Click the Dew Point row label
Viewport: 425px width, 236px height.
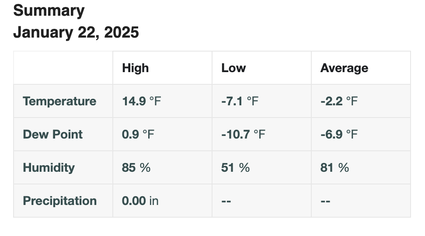(52, 135)
